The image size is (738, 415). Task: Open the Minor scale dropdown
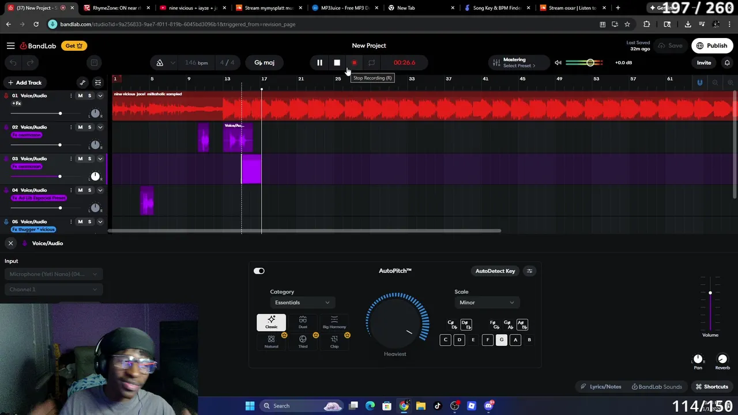[486, 303]
